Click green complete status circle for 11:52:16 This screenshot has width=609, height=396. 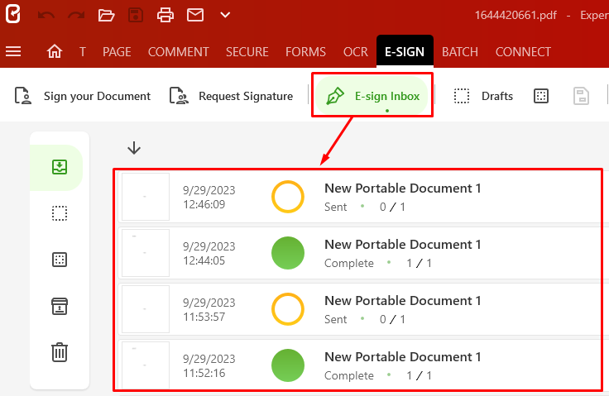(x=288, y=365)
